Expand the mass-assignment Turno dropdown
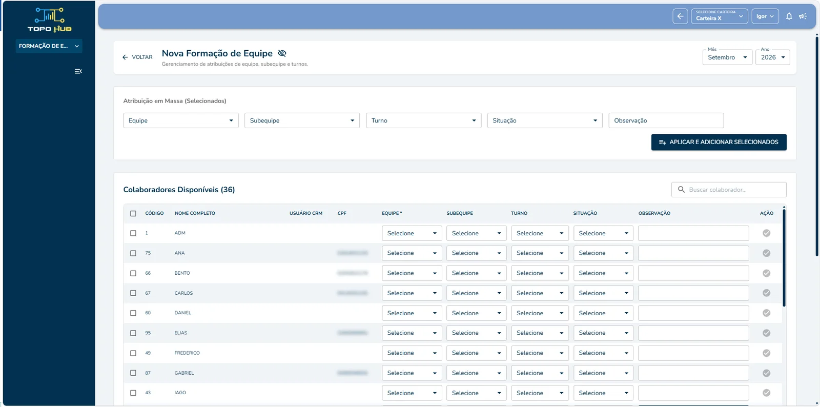This screenshot has height=407, width=820. (x=423, y=120)
